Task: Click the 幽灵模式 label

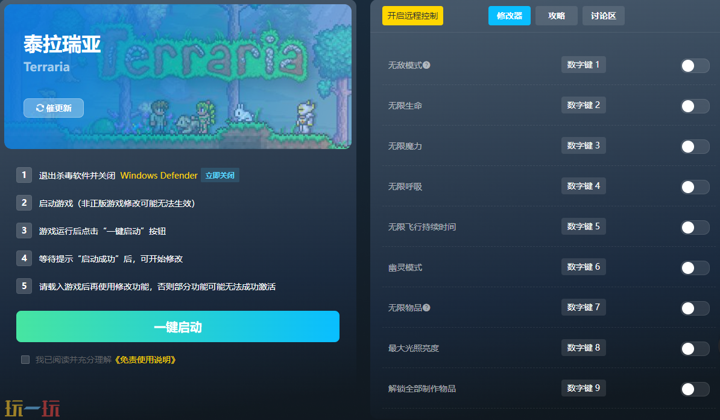Action: tap(405, 267)
